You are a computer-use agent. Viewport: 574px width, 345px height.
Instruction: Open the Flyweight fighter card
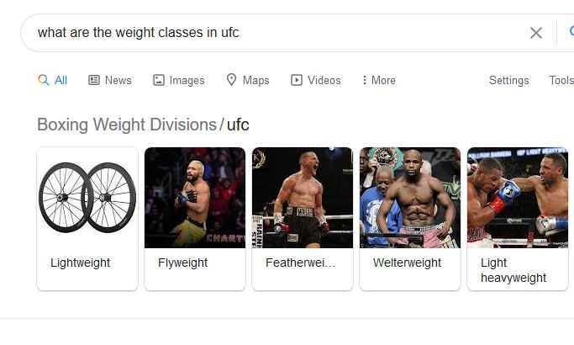point(195,219)
